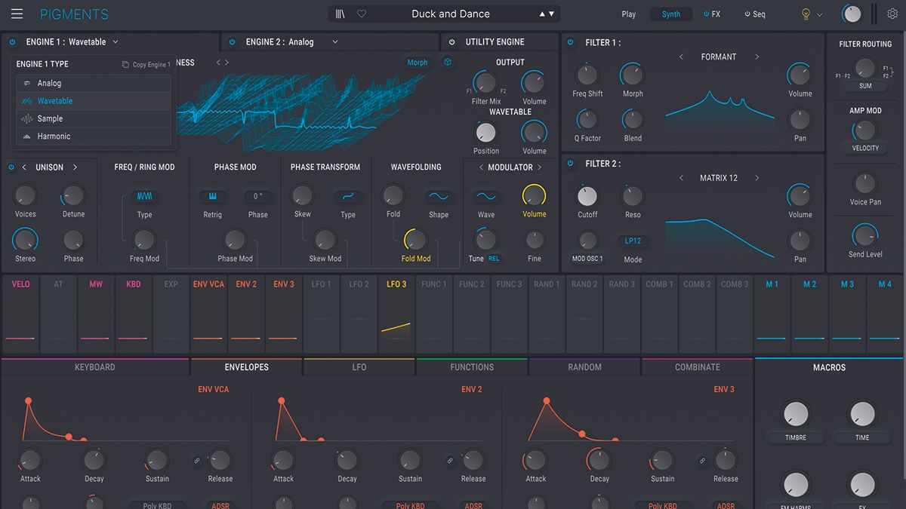Select the LFO 3 modulation source slot
Viewport: 906px width, 509px height.
[x=396, y=314]
